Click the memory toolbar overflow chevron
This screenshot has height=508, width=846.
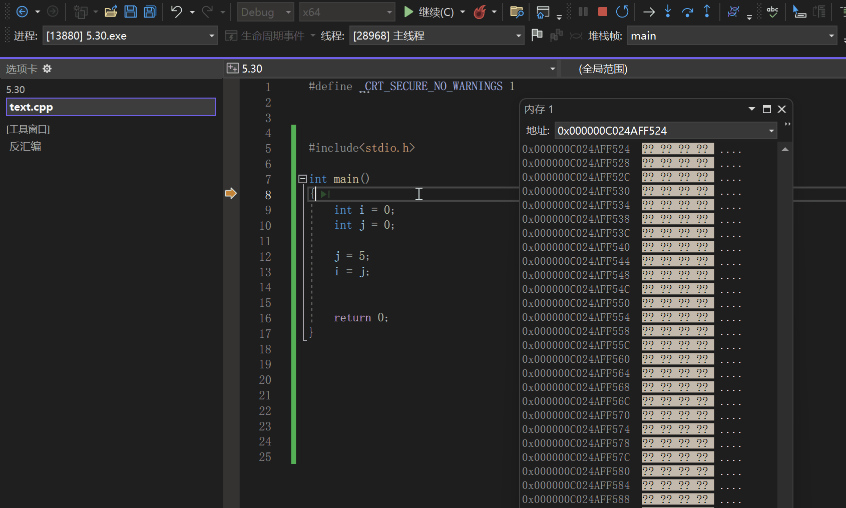[x=787, y=124]
